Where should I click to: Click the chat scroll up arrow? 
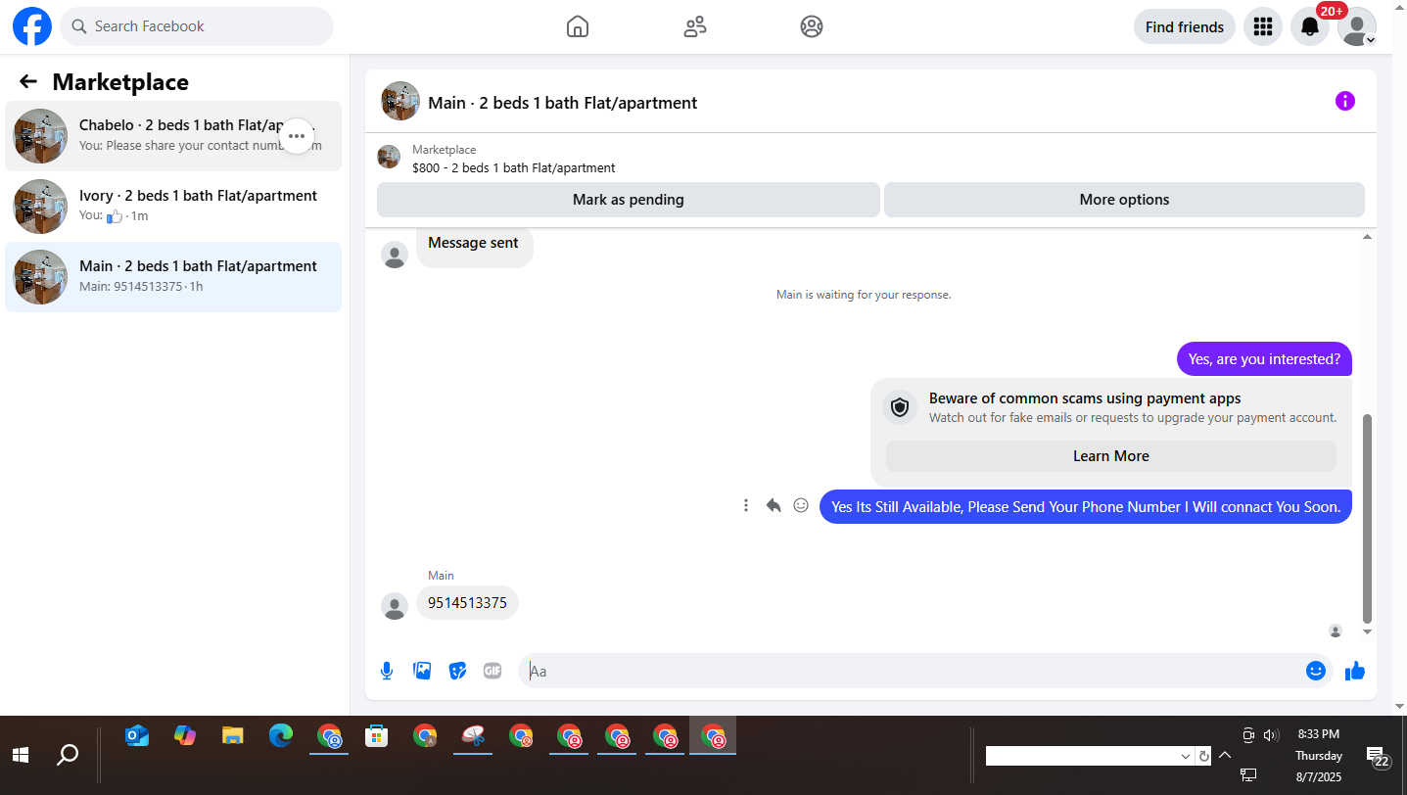1368,237
